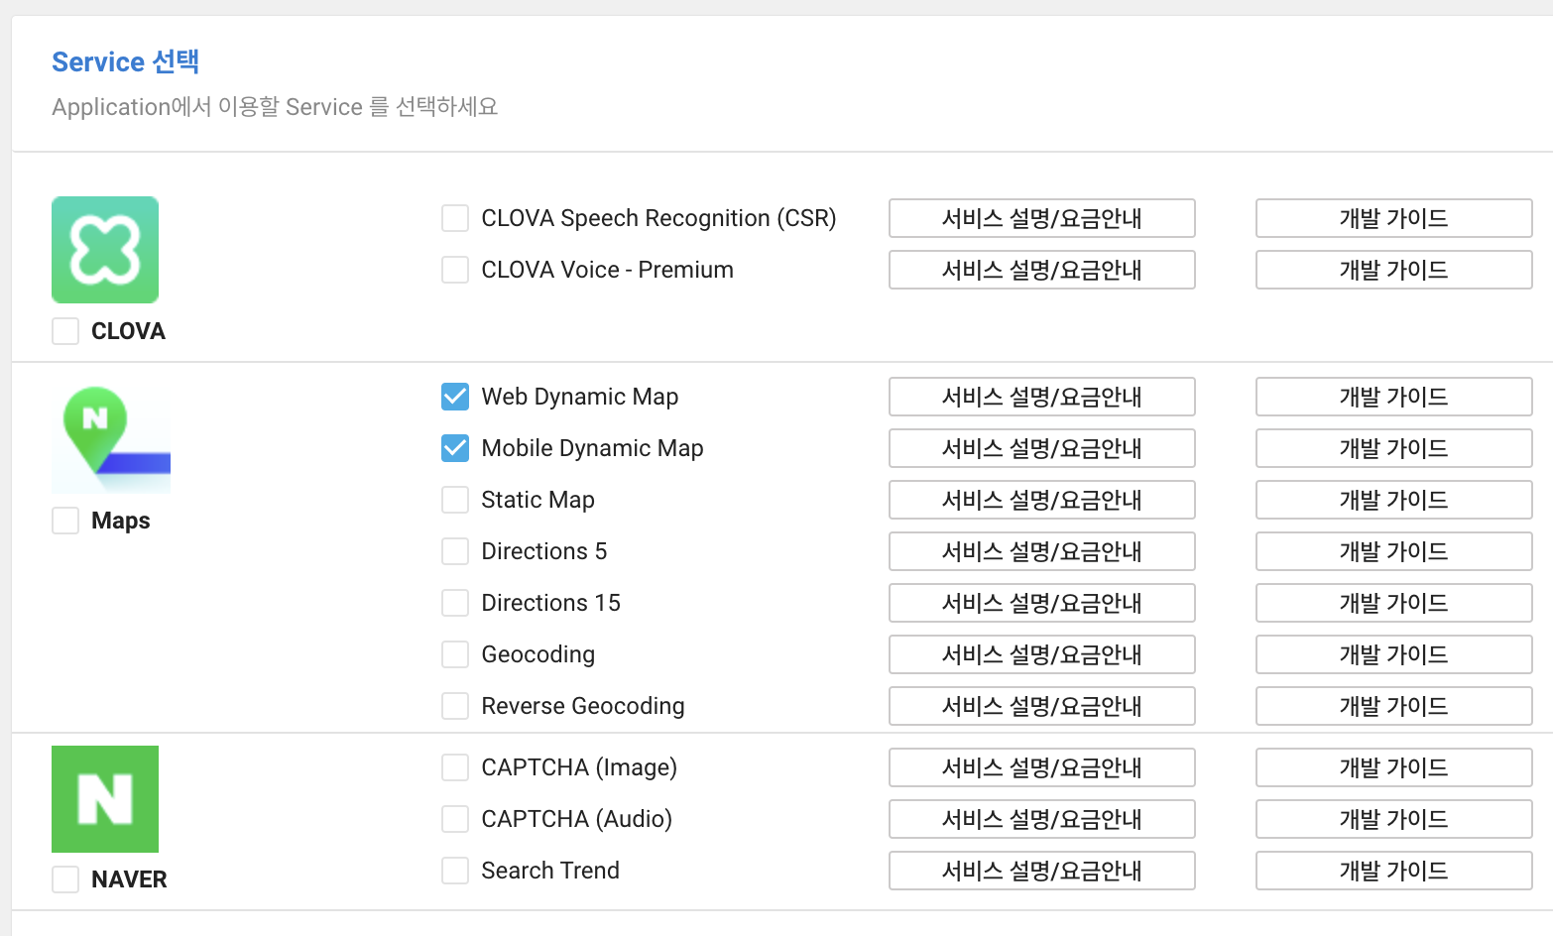Open 서비스 설명/요금안내 for Search Trend
Viewport: 1553px width, 936px height.
coord(1042,871)
